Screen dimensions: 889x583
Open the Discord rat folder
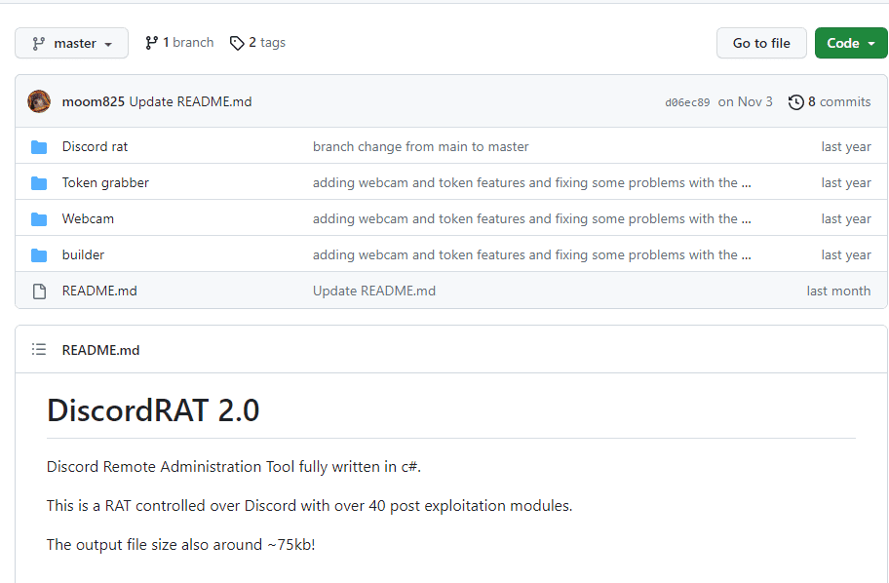[x=95, y=147]
